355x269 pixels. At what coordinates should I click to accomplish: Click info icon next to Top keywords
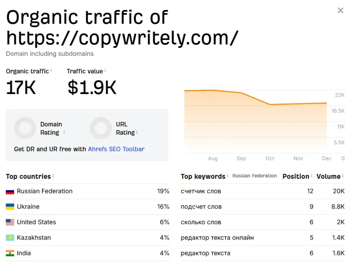pyautogui.click(x=228, y=176)
